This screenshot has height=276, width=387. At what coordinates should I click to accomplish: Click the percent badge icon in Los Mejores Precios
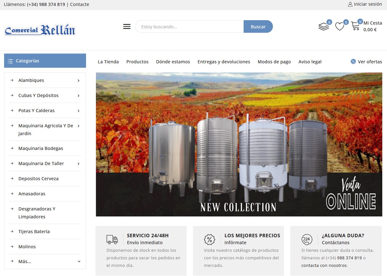point(210,239)
